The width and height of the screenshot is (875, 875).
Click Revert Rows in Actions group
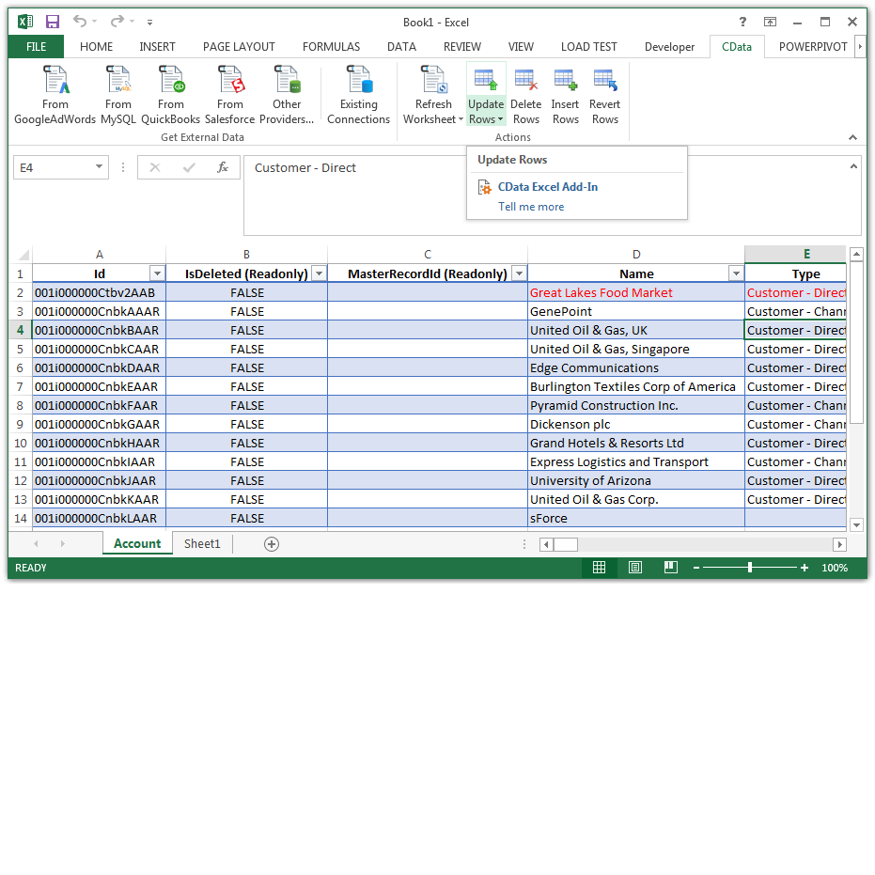(x=604, y=95)
